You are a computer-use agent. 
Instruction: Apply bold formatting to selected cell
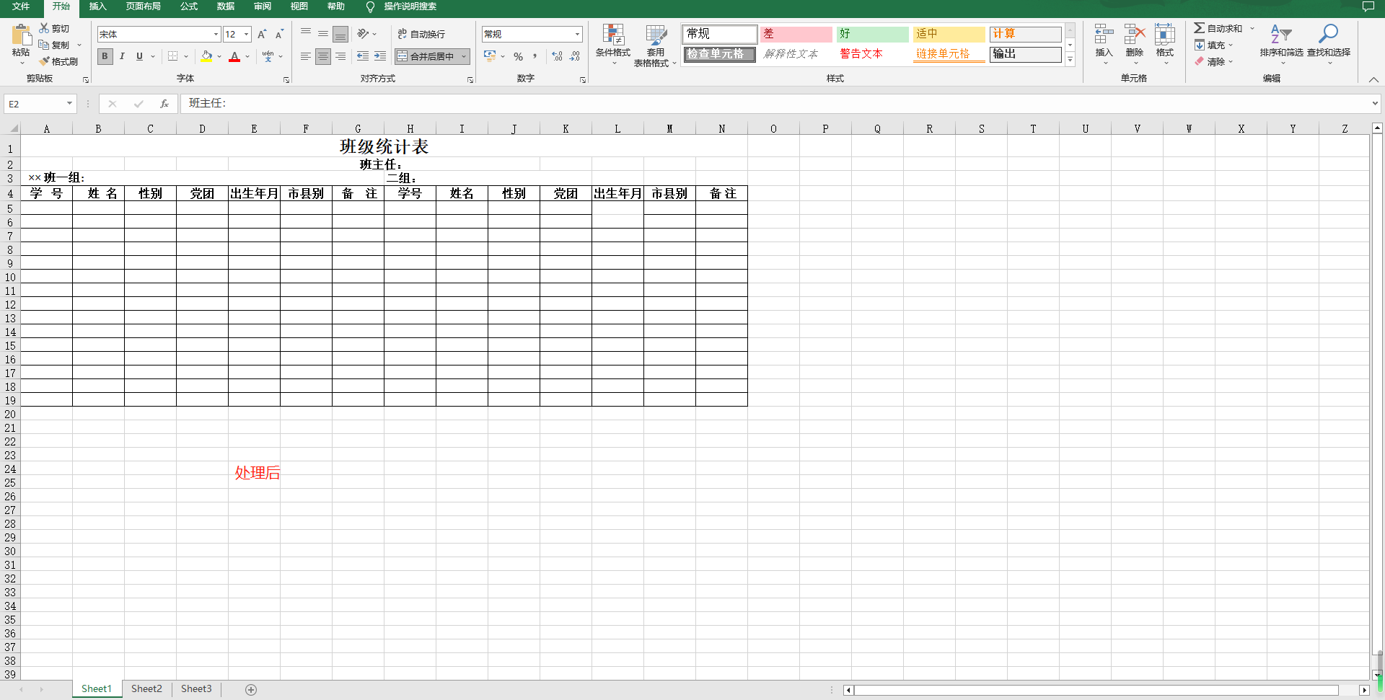coord(105,56)
